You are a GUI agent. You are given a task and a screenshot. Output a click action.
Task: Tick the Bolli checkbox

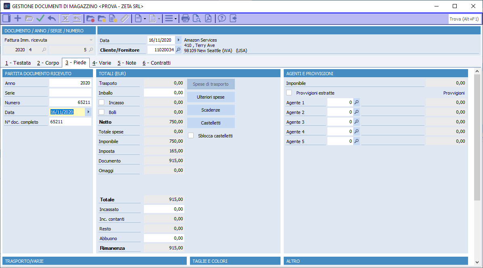[102, 112]
